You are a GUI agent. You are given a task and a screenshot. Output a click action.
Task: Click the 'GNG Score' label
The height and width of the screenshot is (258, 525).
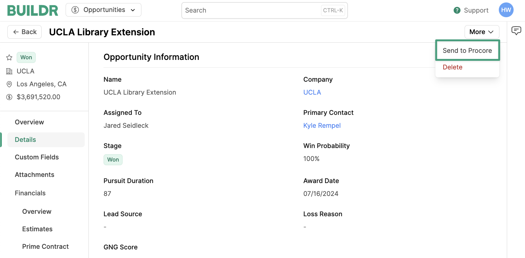(120, 247)
